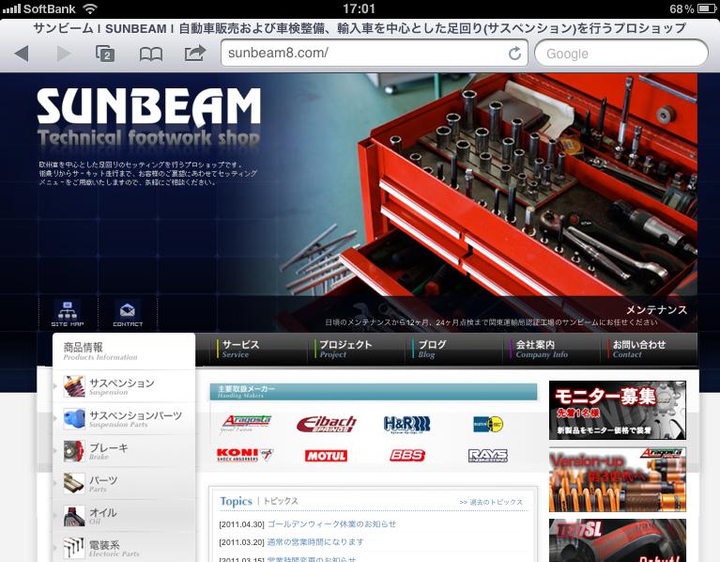Open the Aragosta Version-up banner

click(x=618, y=479)
